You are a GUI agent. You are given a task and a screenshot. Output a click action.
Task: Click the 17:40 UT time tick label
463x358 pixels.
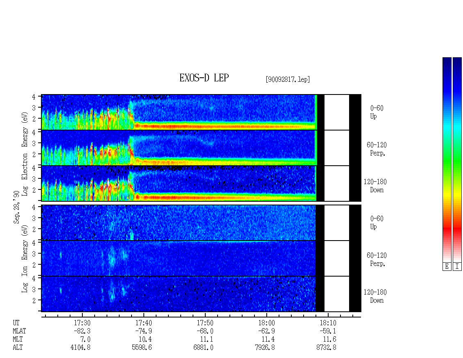click(x=143, y=323)
